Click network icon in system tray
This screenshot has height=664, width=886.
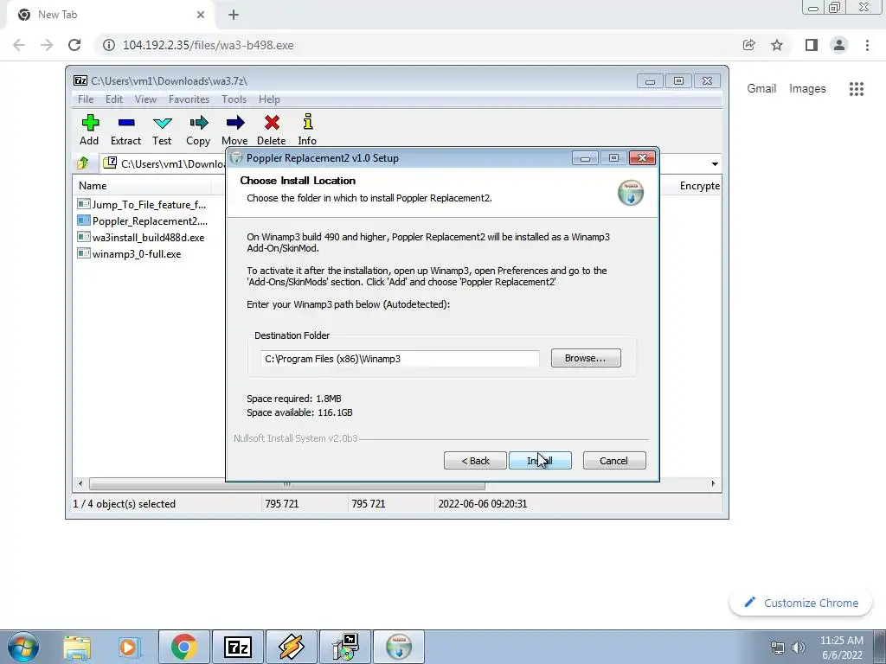[778, 648]
